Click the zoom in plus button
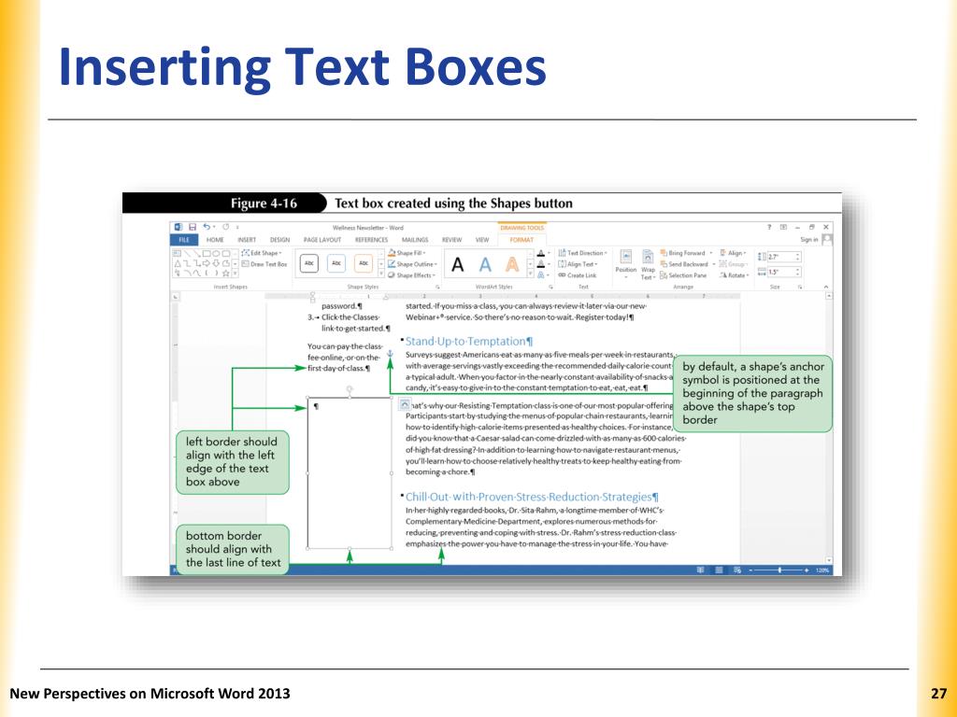 pos(807,570)
